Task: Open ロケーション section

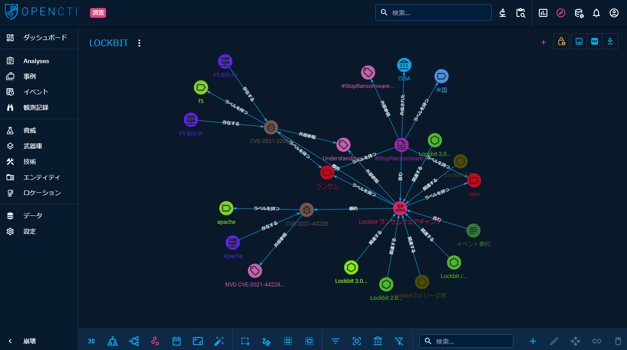Action: (x=39, y=193)
